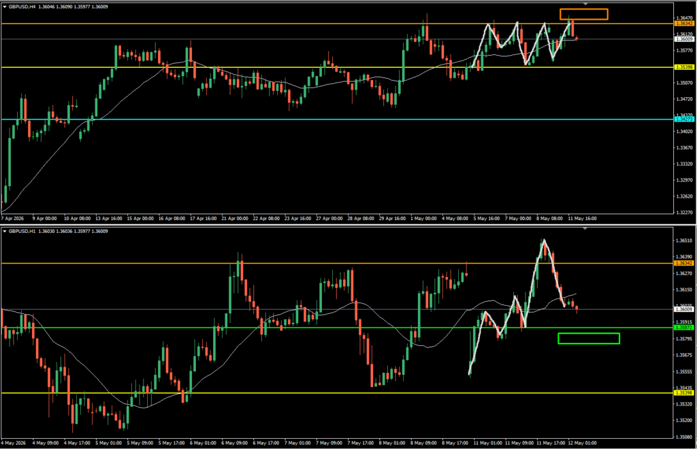This screenshot has width=697, height=449.
Task: Click the '21 Apr 00:00' label on H4 time axis
Action: [x=235, y=218]
